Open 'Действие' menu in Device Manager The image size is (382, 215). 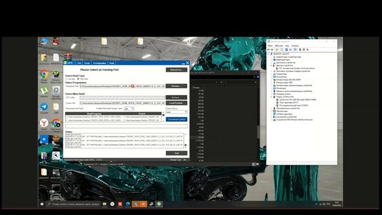point(279,45)
